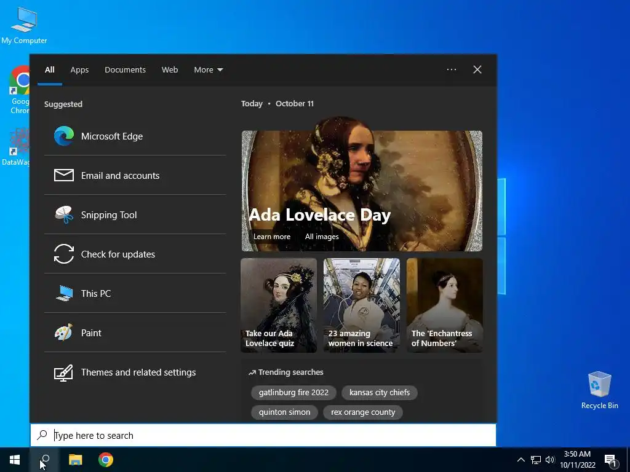Open 23 amazing women in science card
The height and width of the screenshot is (472, 630).
362,305
